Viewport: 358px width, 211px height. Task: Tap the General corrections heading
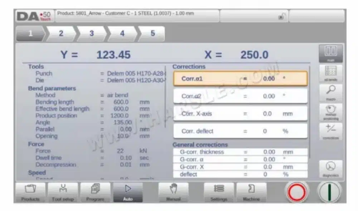tap(200, 144)
